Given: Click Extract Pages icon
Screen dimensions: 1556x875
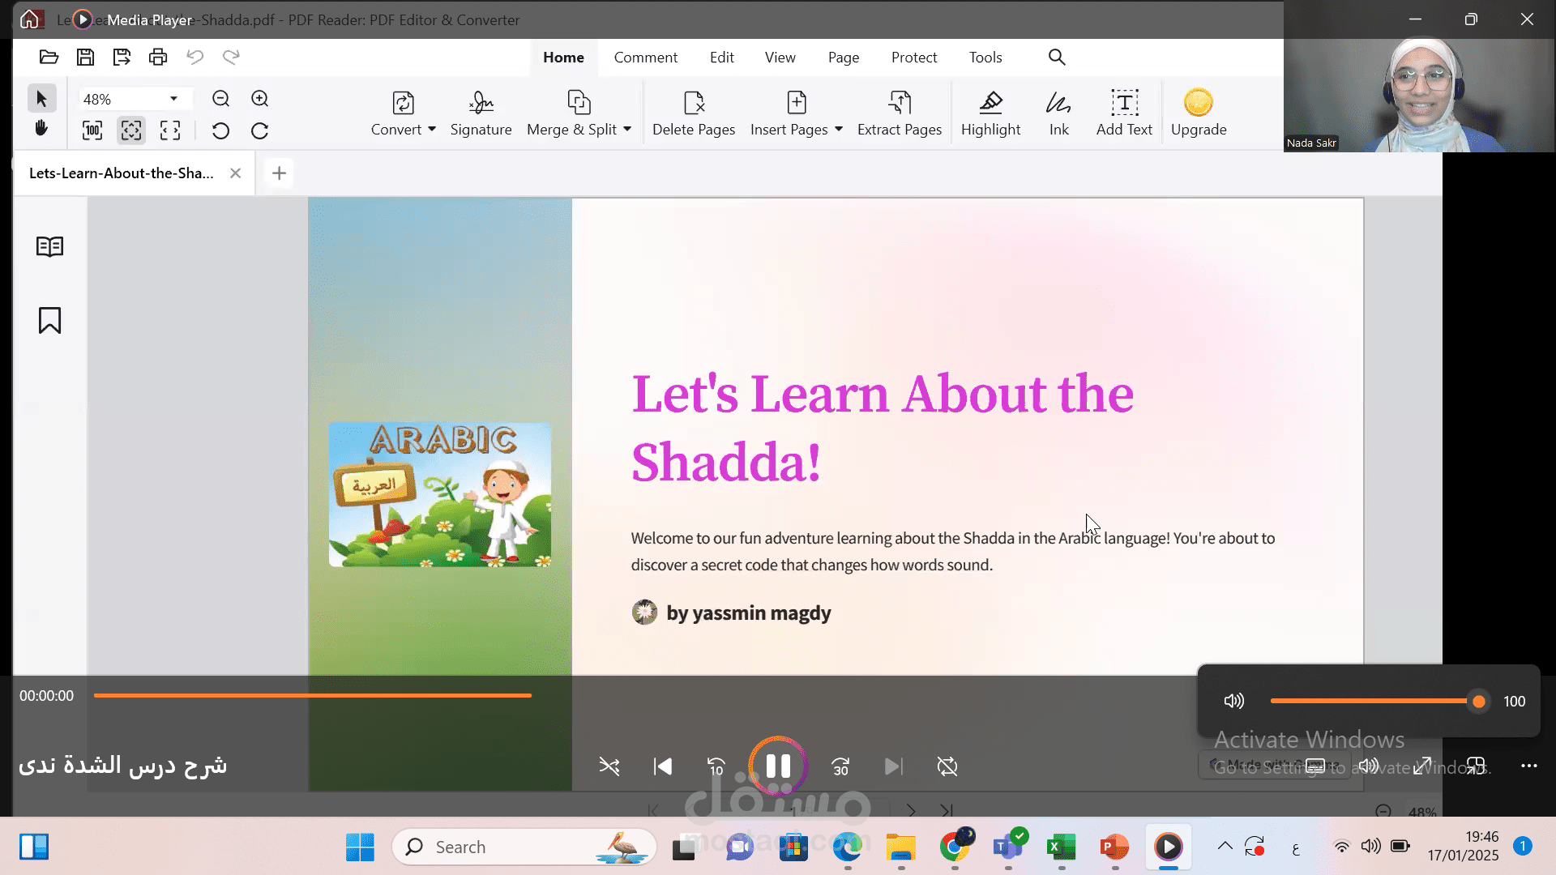Looking at the screenshot, I should 899,103.
